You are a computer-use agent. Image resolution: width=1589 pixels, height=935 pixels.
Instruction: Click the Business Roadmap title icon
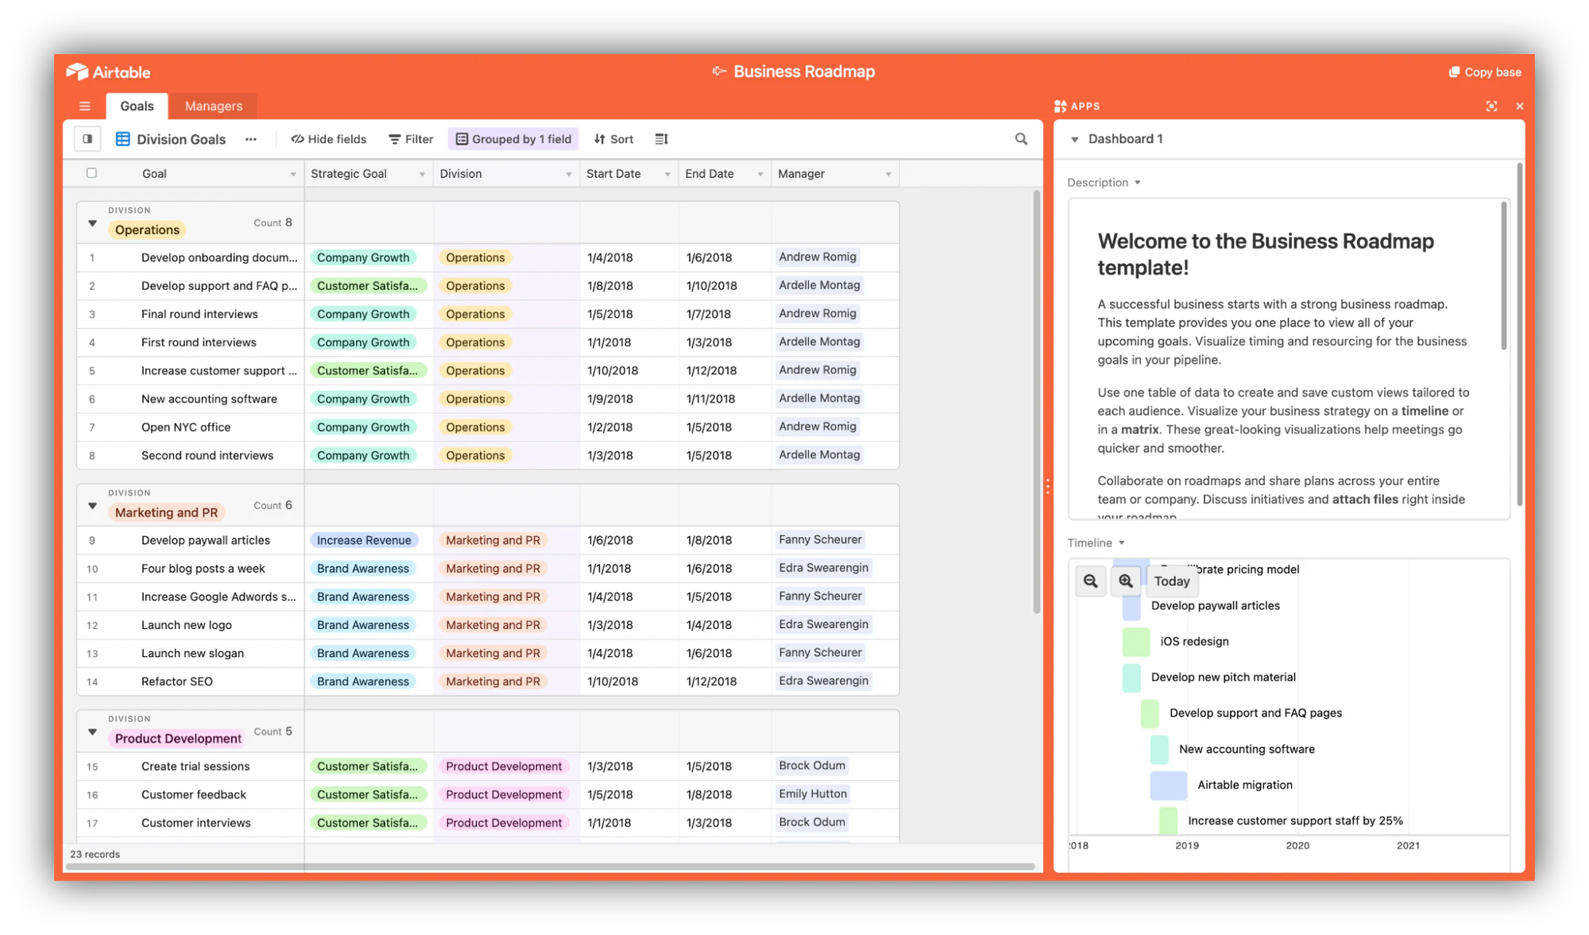coord(719,71)
